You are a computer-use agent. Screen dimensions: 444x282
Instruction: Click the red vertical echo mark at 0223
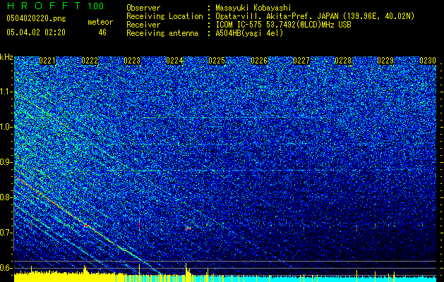[x=139, y=226]
